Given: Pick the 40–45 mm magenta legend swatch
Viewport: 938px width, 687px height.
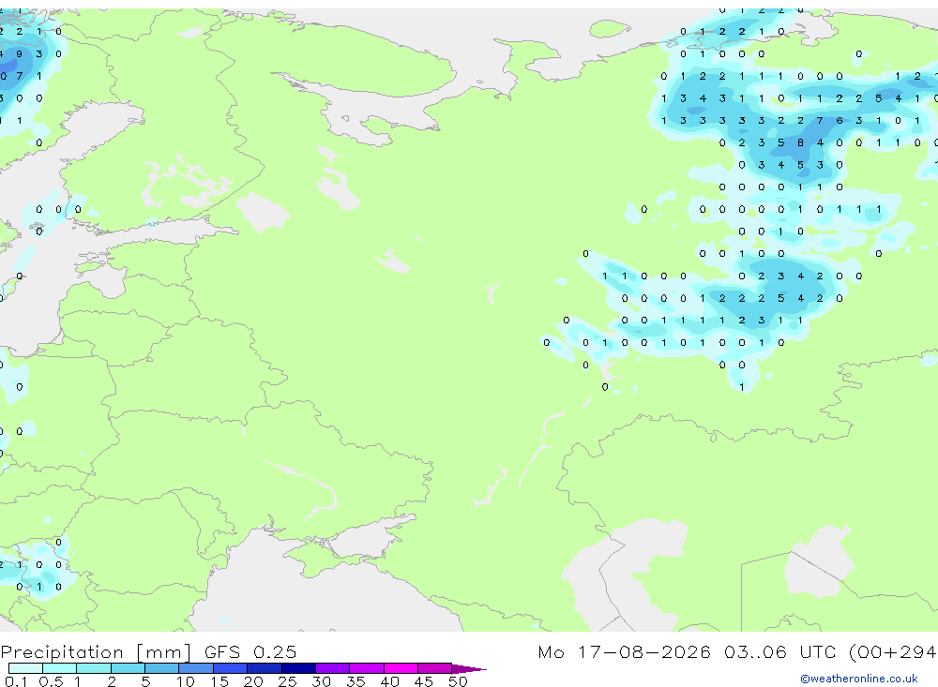Looking at the screenshot, I should point(401,668).
